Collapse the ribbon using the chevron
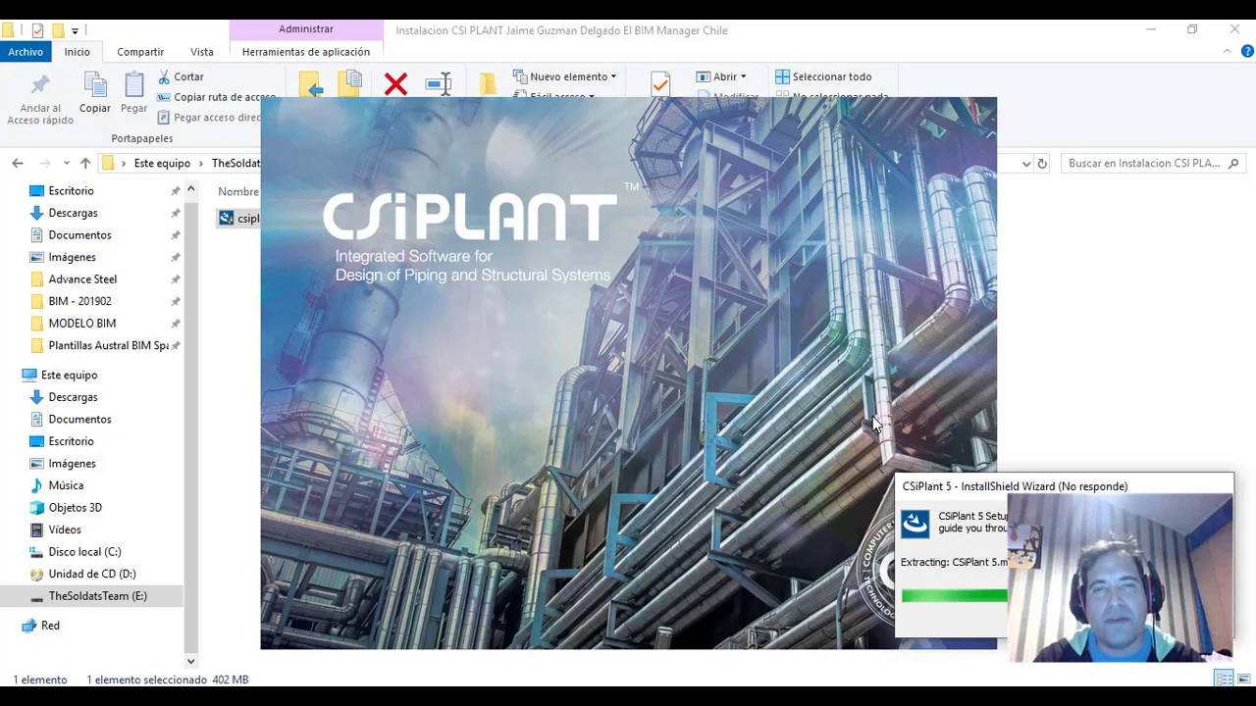1256x706 pixels. click(x=1228, y=52)
